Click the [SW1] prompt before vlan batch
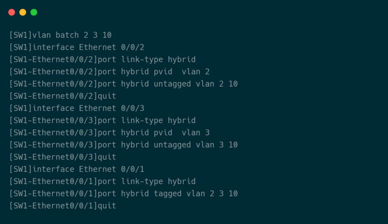The image size is (388, 224). (x=20, y=35)
